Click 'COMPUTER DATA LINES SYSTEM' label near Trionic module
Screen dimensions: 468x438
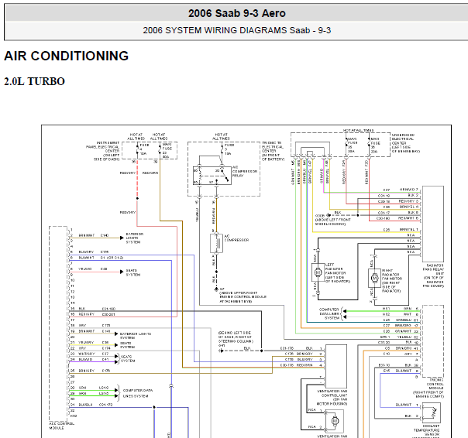(329, 313)
